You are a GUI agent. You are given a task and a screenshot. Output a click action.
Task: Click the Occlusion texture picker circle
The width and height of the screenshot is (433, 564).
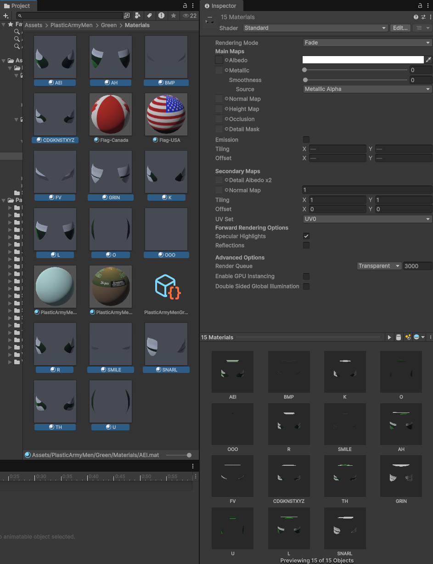click(226, 119)
